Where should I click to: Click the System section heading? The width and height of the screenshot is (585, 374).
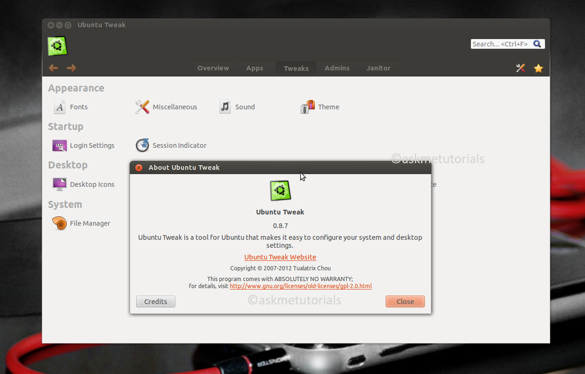point(65,205)
